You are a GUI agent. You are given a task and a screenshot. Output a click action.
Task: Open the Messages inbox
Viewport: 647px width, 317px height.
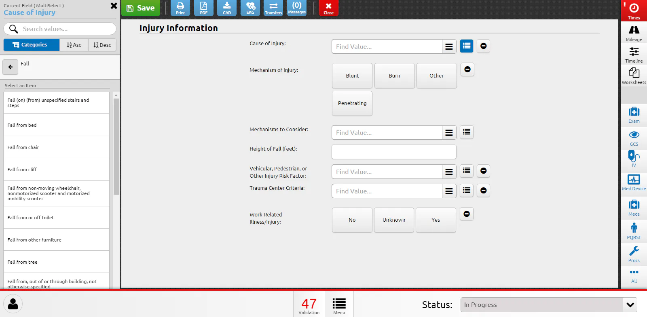297,8
